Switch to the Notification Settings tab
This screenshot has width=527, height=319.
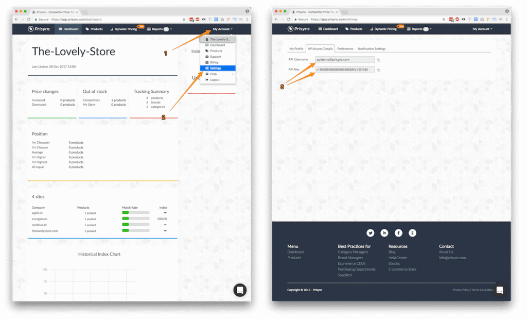pos(372,49)
